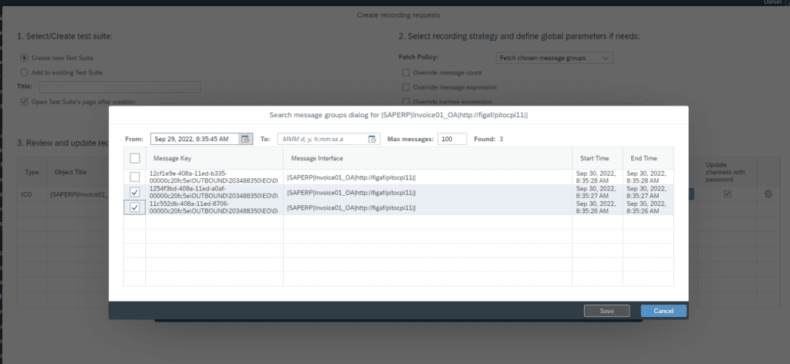
Task: Click the Start Time cell showing 8:35:26 AM
Action: (x=596, y=207)
